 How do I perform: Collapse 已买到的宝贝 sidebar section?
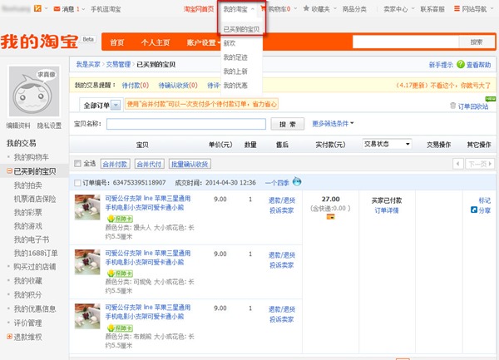click(x=9, y=171)
